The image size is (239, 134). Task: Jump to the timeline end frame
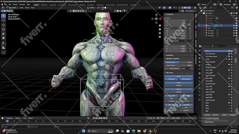click(x=106, y=118)
